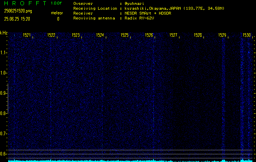
Task: Click the 1525 time marker
Action: click(125, 35)
